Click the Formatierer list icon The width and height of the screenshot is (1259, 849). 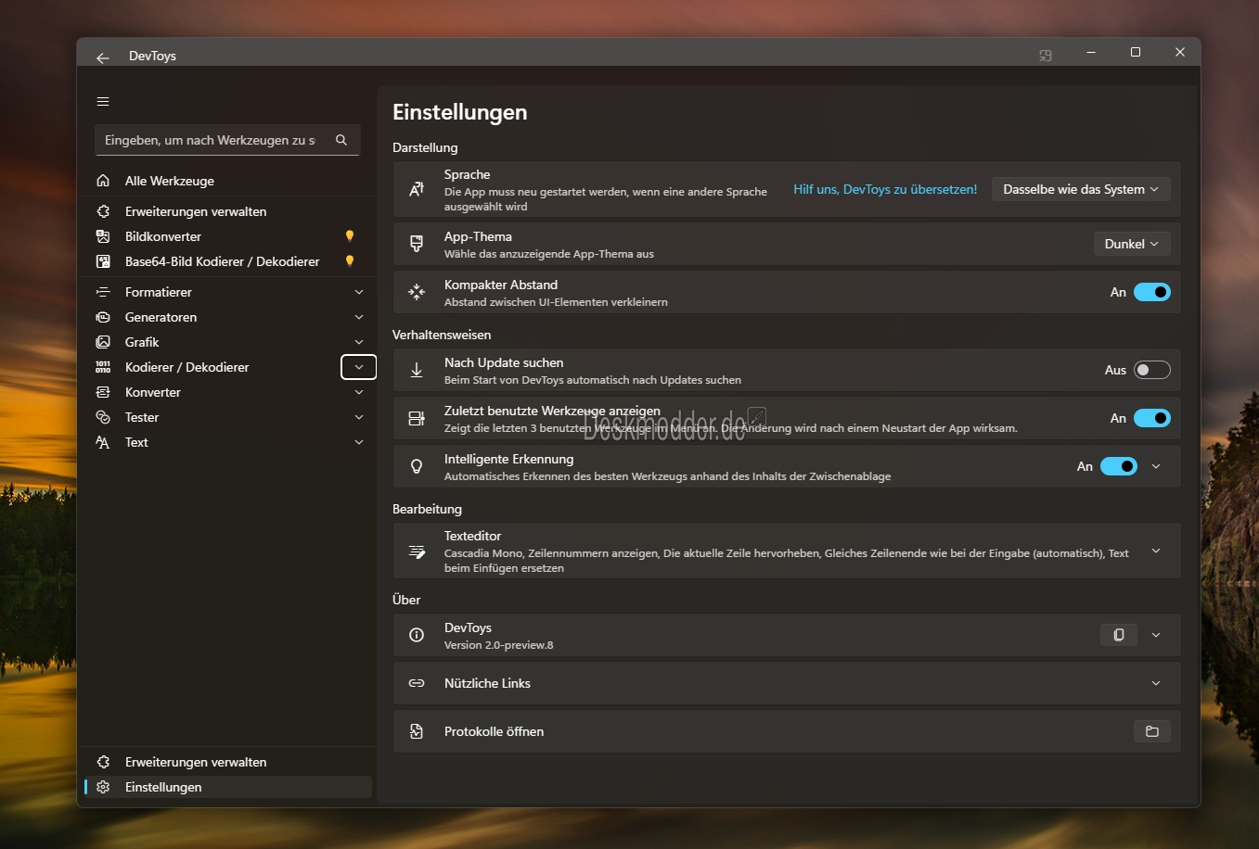103,292
